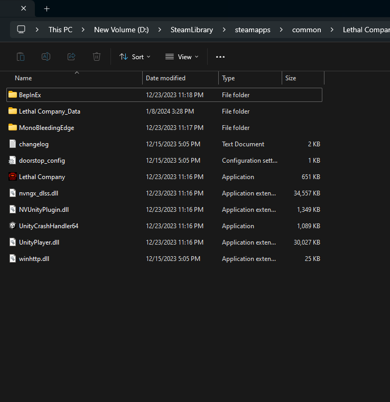Click the 651 KB size value
Screen dimensions: 390x402
pyautogui.click(x=311, y=176)
